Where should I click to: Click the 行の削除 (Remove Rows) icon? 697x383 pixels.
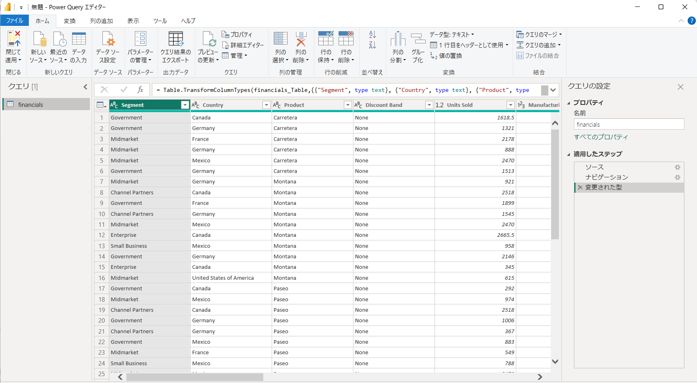pyautogui.click(x=346, y=39)
